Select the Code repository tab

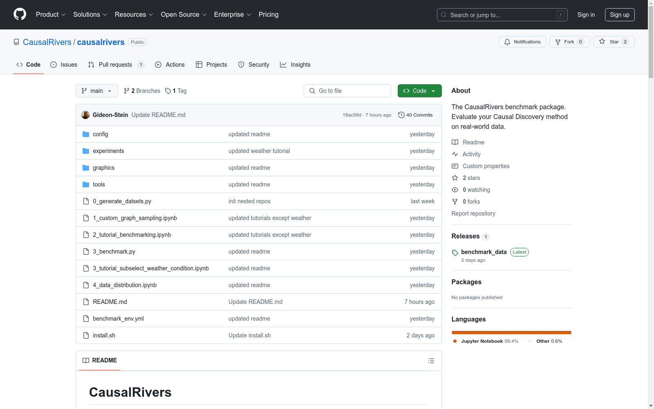(28, 65)
